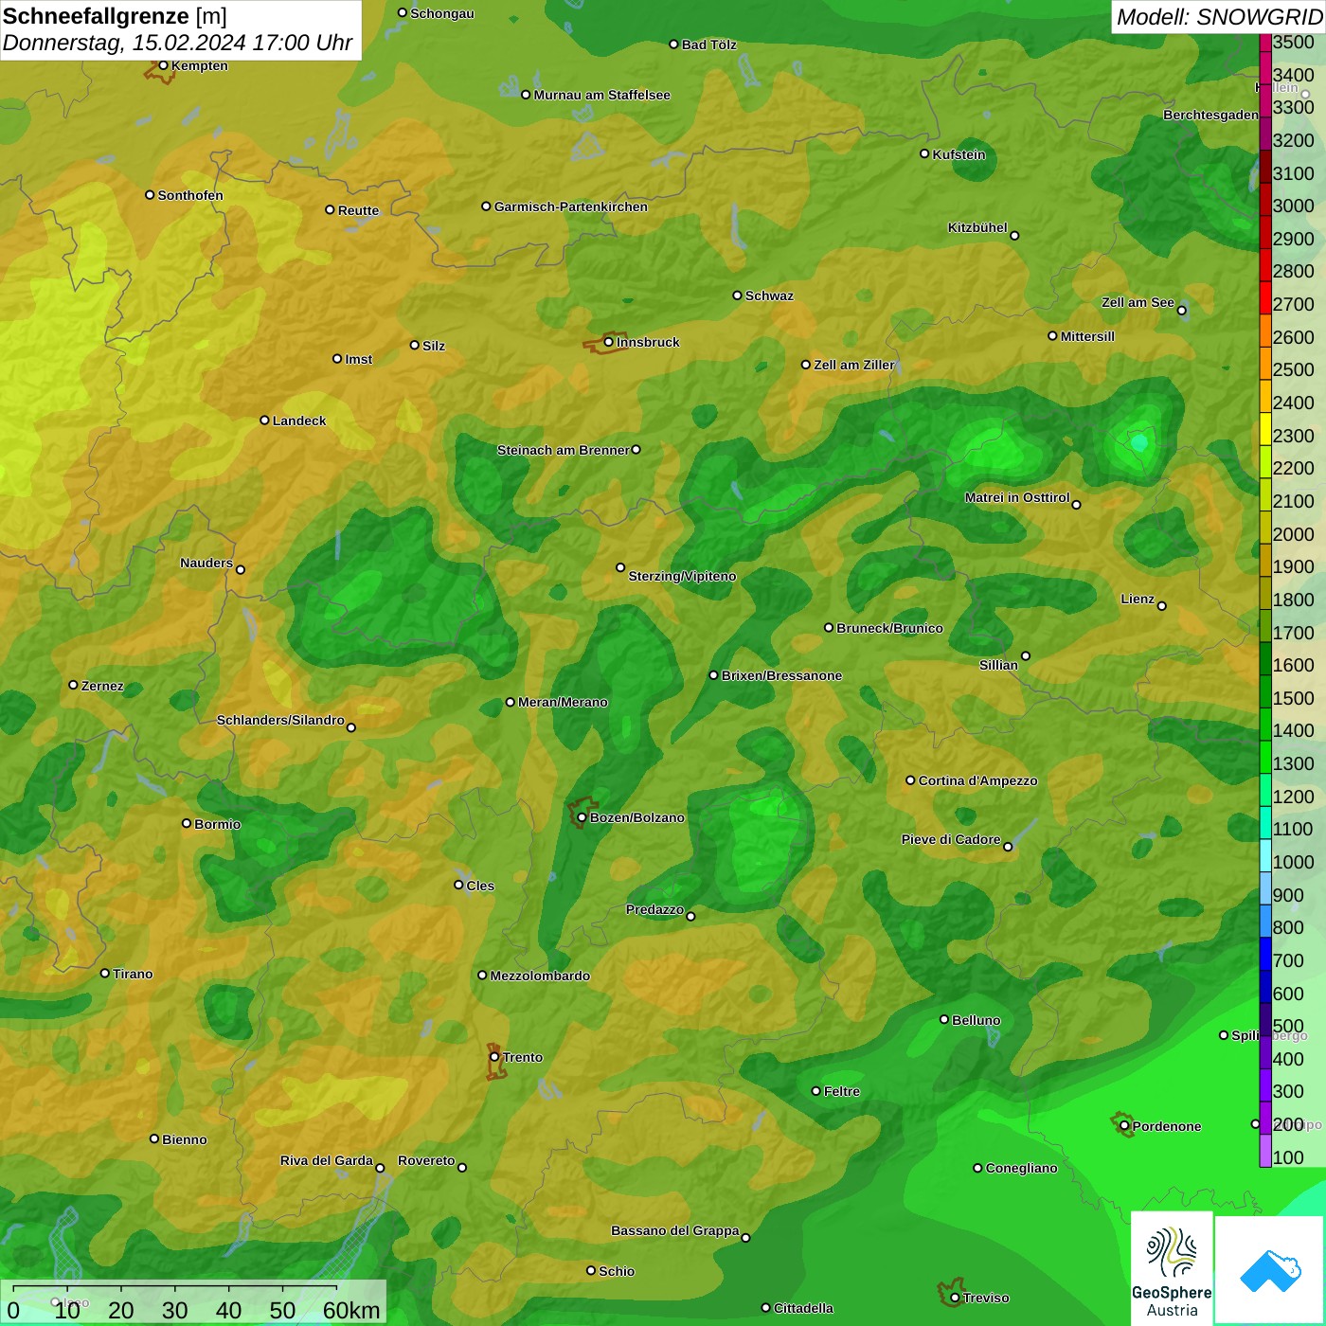The height and width of the screenshot is (1326, 1326).
Task: Click the Belluno label
Action: point(976,1020)
